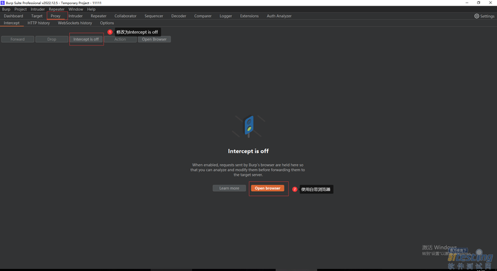
Task: Open the Decoder tab
Action: point(179,16)
